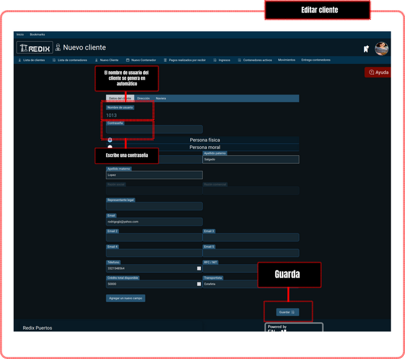Click the Nuevo Contenedor calendar icon
405x359 pixels.
tap(127, 60)
